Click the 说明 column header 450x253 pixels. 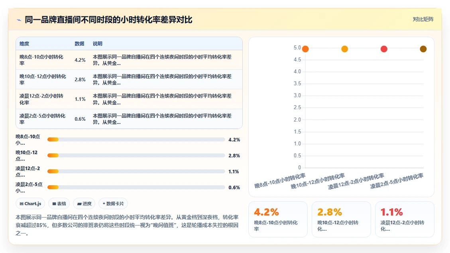[98, 43]
